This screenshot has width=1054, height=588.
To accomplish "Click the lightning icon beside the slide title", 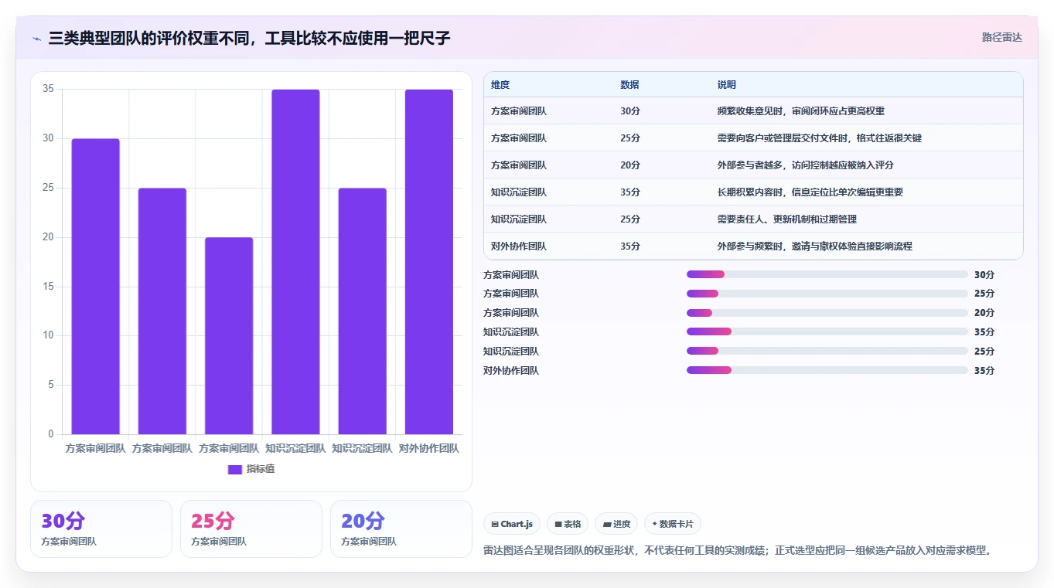I will click(x=36, y=38).
